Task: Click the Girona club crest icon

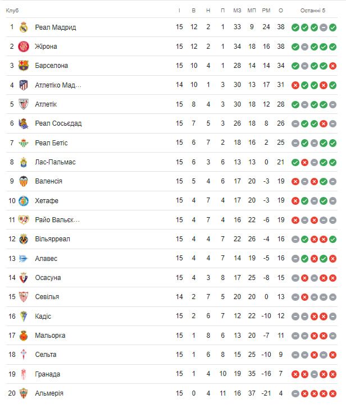Action: click(x=23, y=47)
